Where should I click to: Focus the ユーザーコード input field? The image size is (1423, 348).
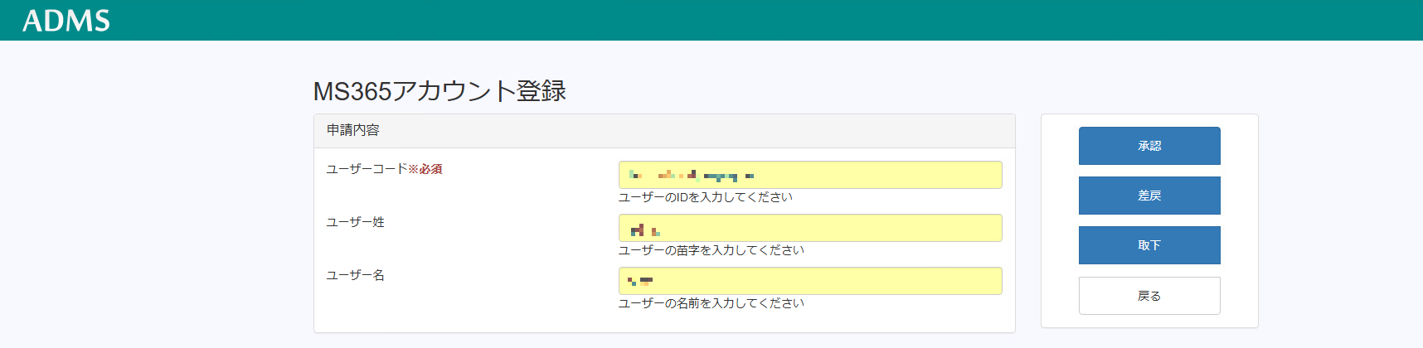coord(810,175)
